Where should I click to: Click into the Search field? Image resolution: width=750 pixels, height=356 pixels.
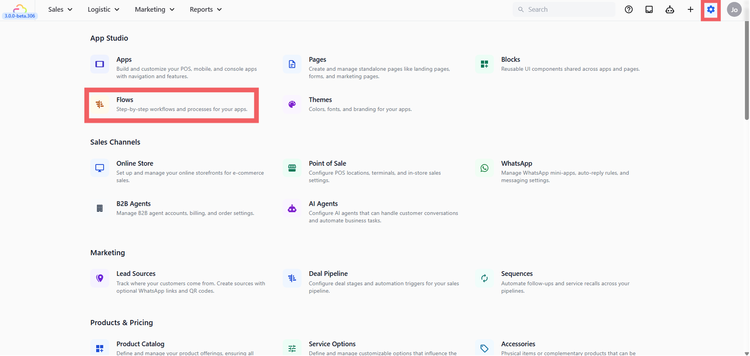coord(564,9)
